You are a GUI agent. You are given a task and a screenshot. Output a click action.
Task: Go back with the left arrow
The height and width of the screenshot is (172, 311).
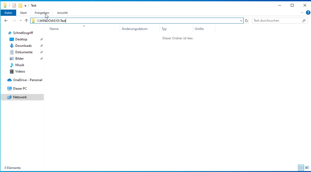tap(6, 21)
